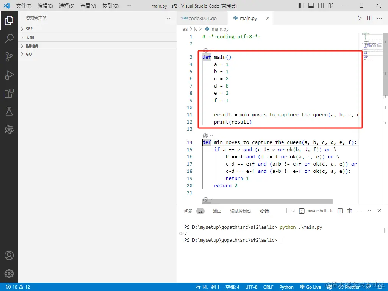Toggle primary side bar layout icon
The image size is (388, 291).
pyautogui.click(x=301, y=6)
